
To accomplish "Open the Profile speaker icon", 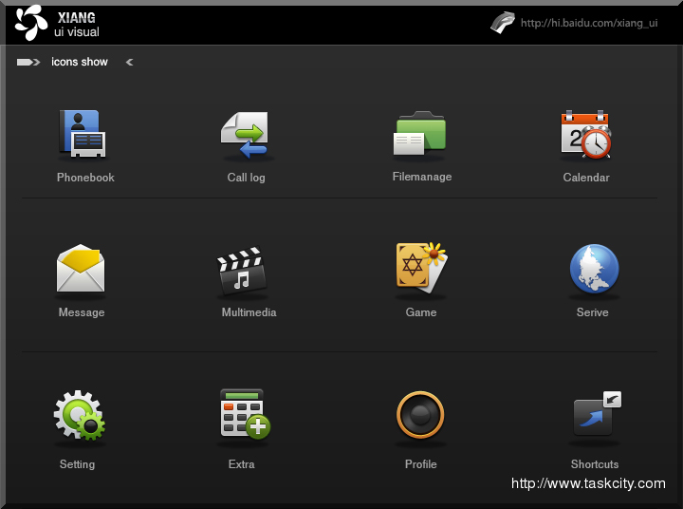I will coord(420,415).
